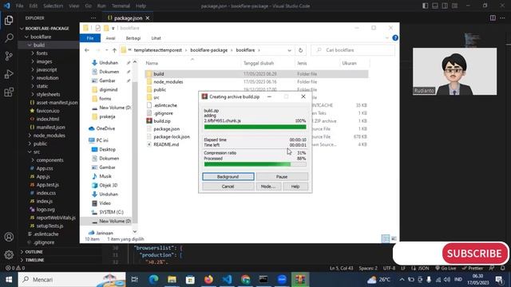This screenshot has height=287, width=511.
Task: Click Cancel in the archive dialog
Action: (x=228, y=187)
